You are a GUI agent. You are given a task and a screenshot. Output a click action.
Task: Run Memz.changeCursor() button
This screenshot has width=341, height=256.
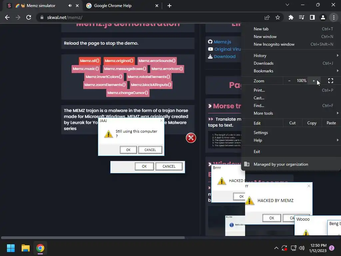[128, 93]
